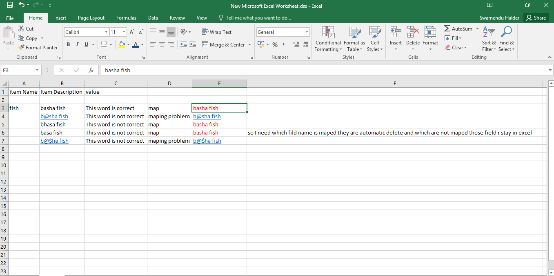The width and height of the screenshot is (554, 276).
Task: Apply the yellow fill color swatch
Action: pos(121,45)
